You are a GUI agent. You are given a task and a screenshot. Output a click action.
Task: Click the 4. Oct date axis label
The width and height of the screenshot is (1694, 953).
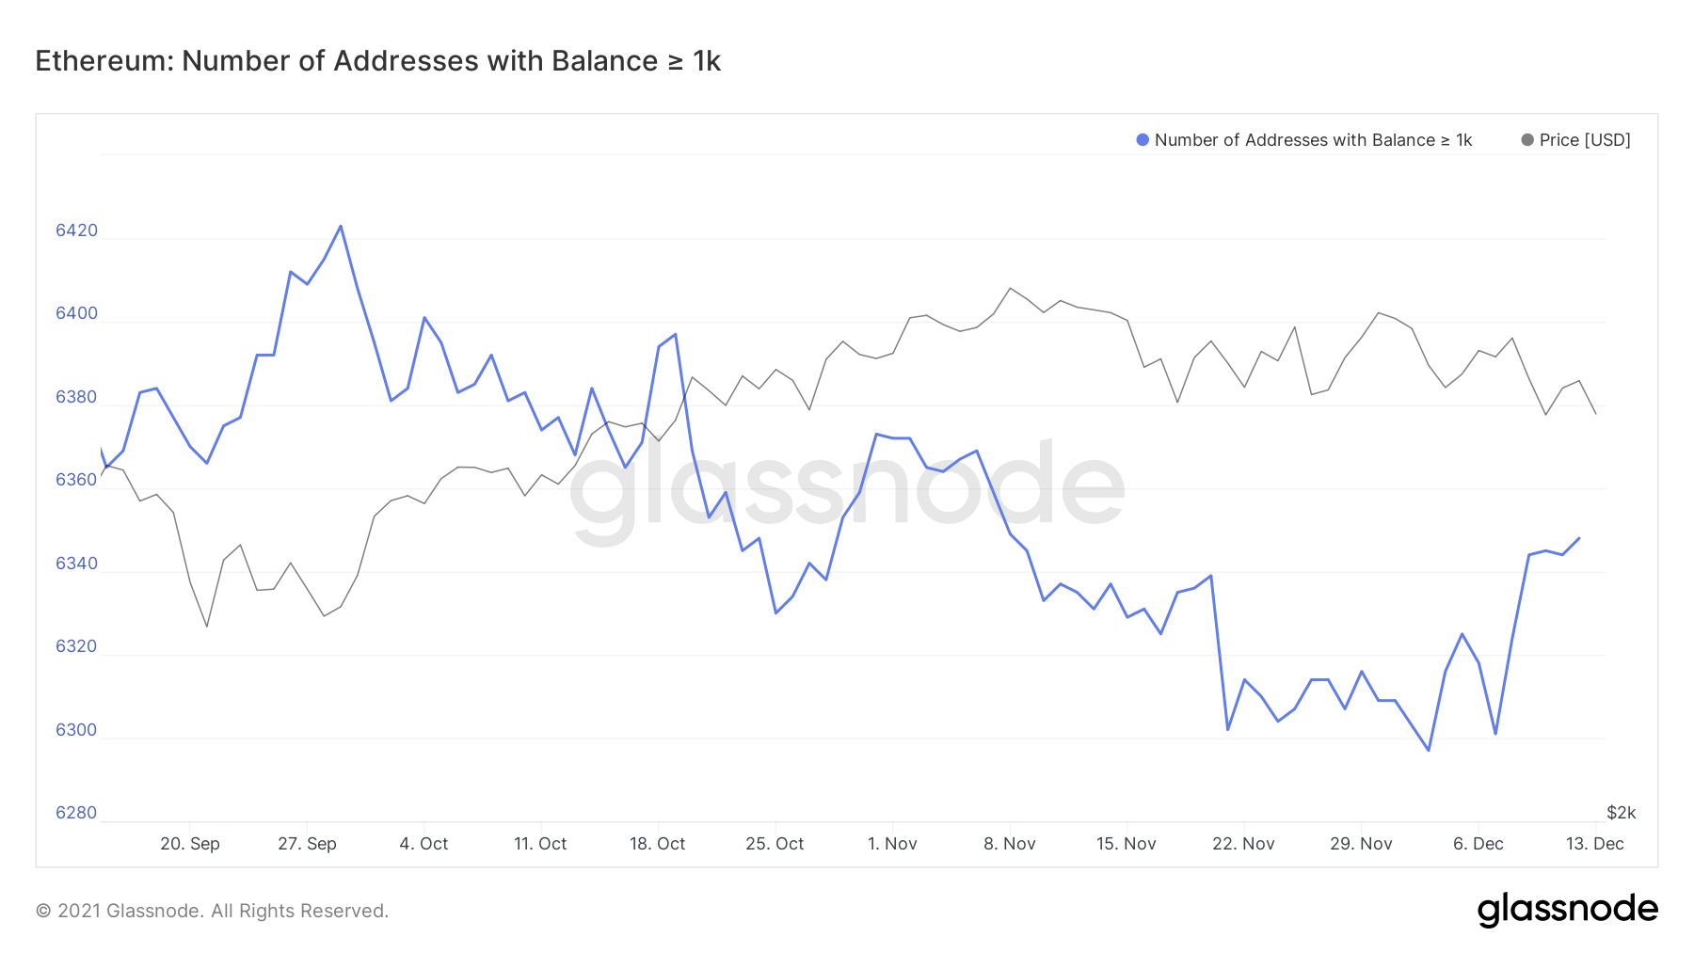pyautogui.click(x=423, y=844)
